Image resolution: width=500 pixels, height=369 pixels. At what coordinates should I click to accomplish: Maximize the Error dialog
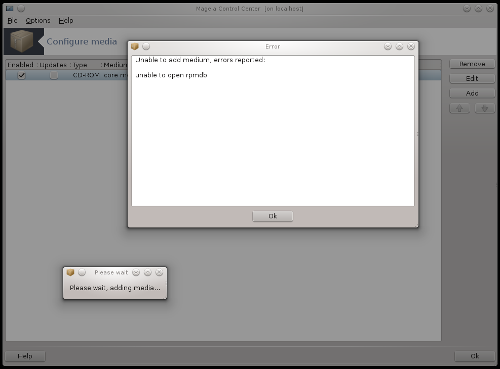(x=399, y=47)
